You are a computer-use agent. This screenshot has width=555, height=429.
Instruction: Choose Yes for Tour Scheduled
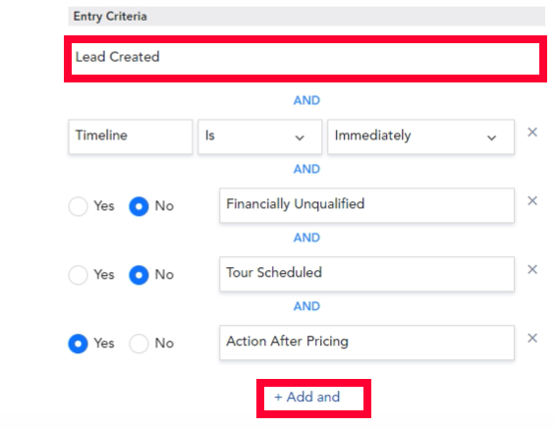coord(79,275)
